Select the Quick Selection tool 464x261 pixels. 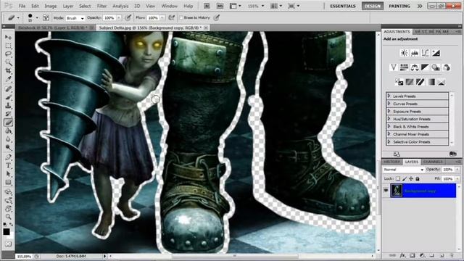tap(8, 62)
